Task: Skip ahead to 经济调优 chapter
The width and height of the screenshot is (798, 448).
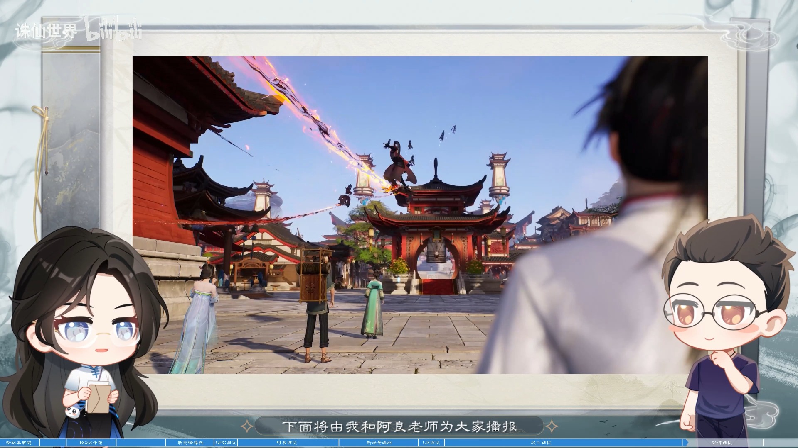Action: [722, 443]
